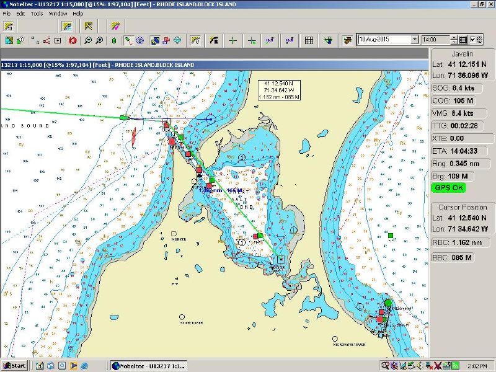The image size is (496, 372).
Task: Click the route creation tool icon
Action: pos(128,40)
